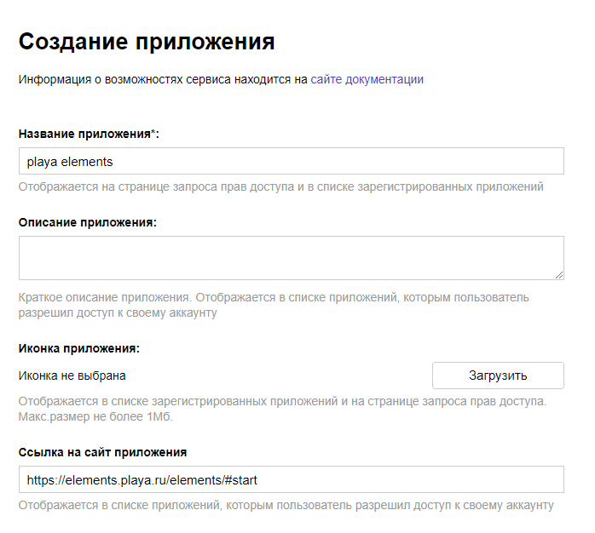Click the Ссылка на сайт приложения URL field

click(291, 479)
